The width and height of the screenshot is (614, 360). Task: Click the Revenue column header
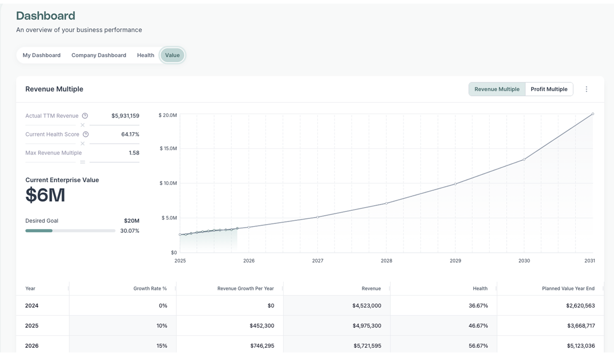[x=337, y=288]
